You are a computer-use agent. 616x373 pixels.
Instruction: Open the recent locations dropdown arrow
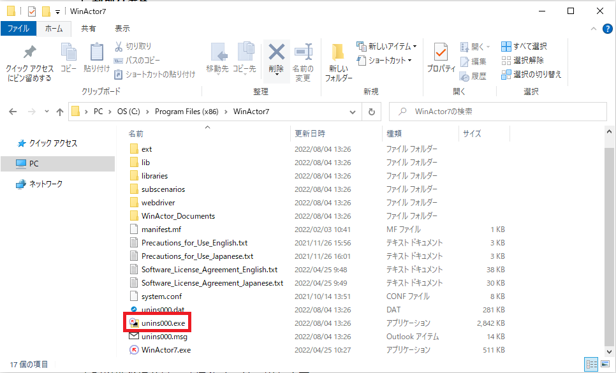point(47,112)
